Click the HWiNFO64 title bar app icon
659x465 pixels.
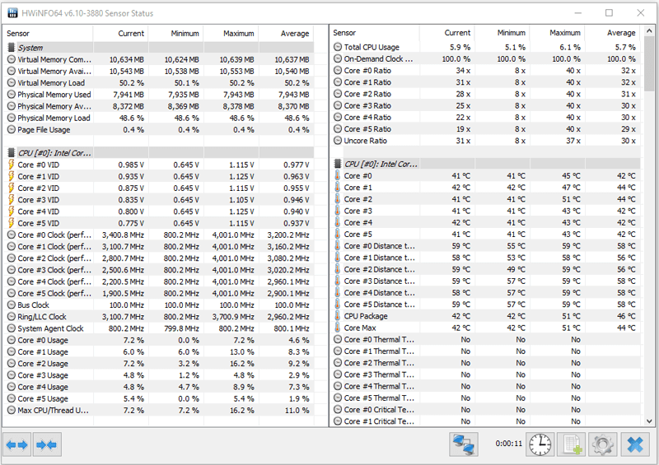[x=12, y=12]
